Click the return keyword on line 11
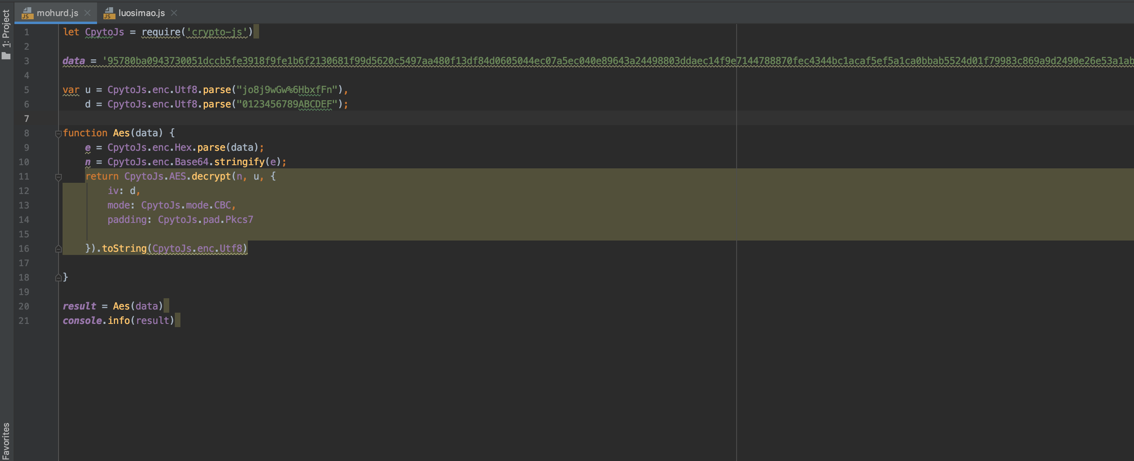 pyautogui.click(x=102, y=176)
